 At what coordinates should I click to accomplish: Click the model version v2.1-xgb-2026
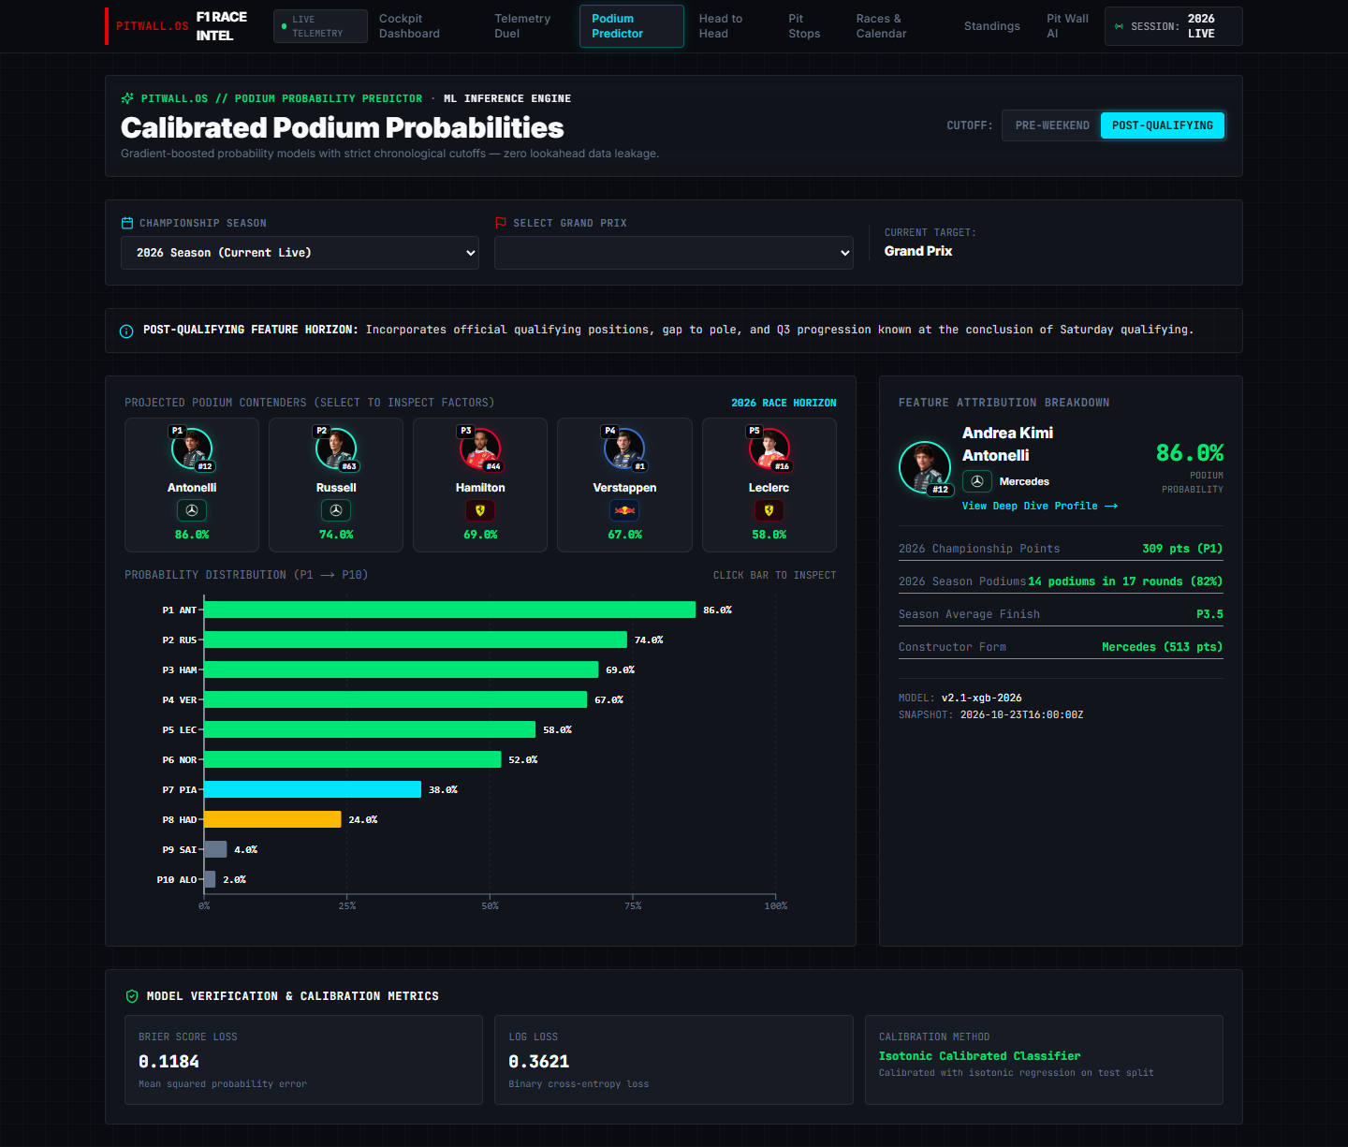point(981,698)
